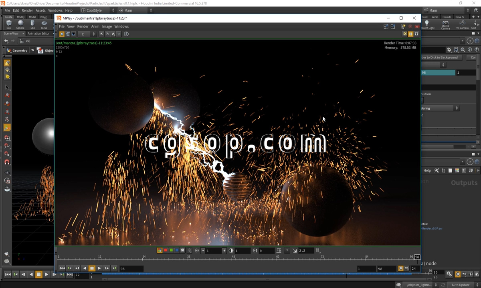481x288 pixels.
Task: Click the VR Camera shelf tool
Action: [462, 25]
